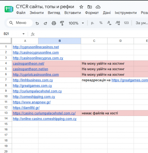Select row header 13
This screenshot has width=148, height=153.
coord(6,113)
